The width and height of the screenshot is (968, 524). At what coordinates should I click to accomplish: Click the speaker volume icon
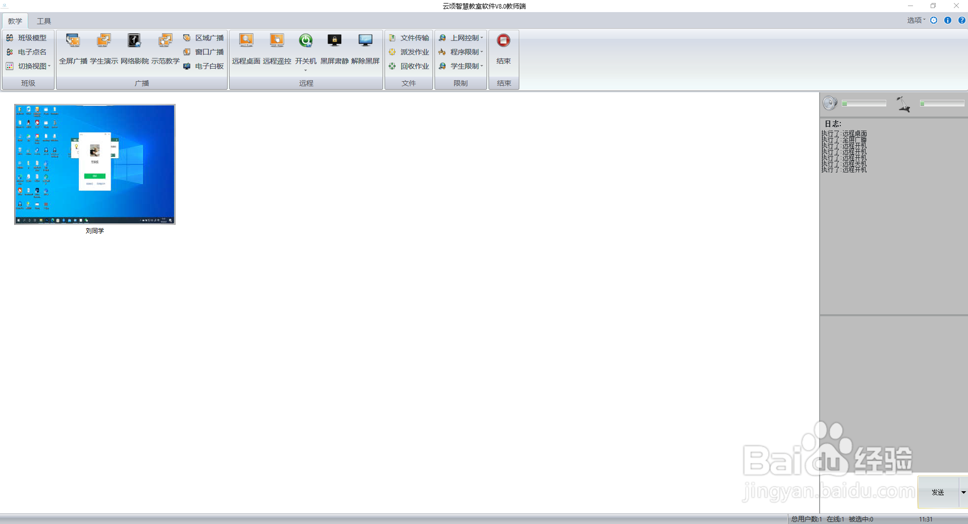(830, 103)
